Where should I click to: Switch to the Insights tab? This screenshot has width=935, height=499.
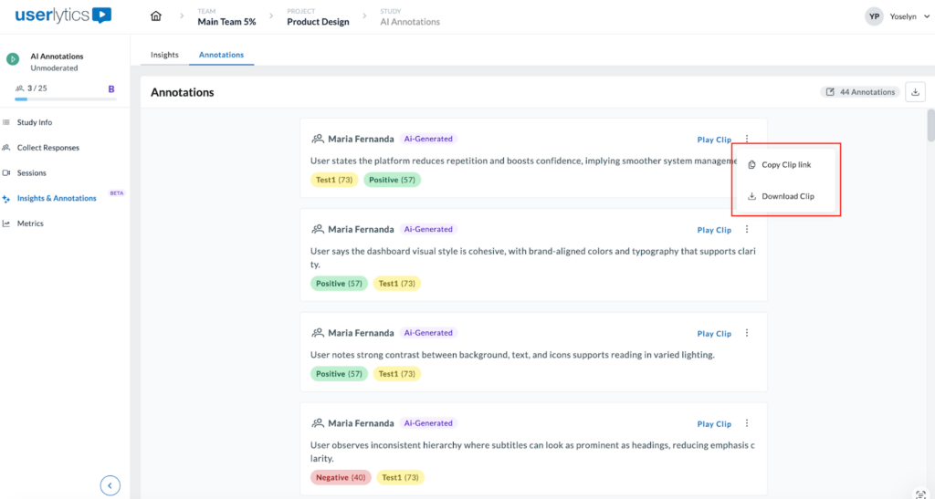point(164,55)
